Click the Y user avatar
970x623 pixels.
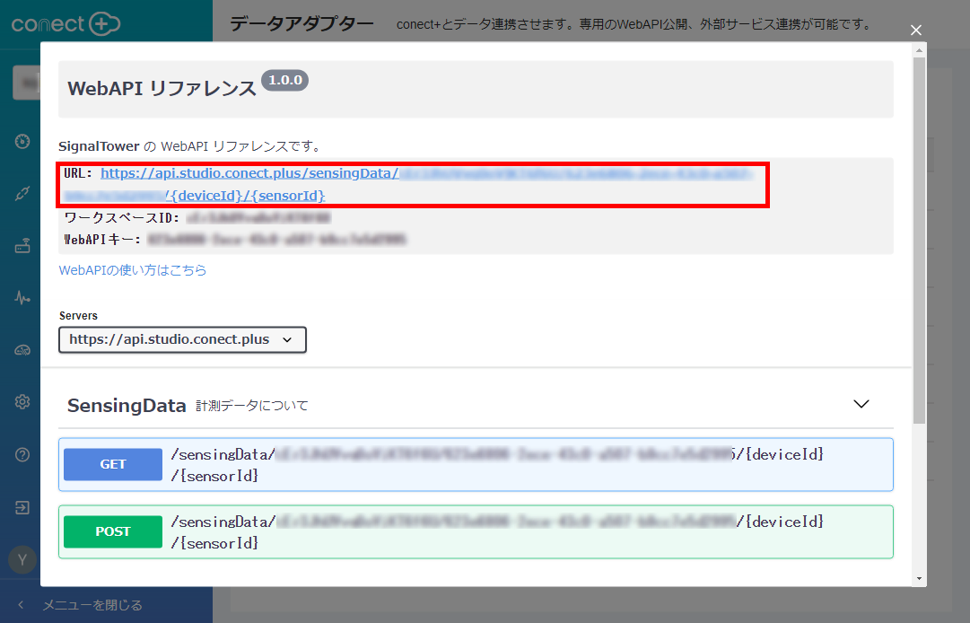[22, 560]
